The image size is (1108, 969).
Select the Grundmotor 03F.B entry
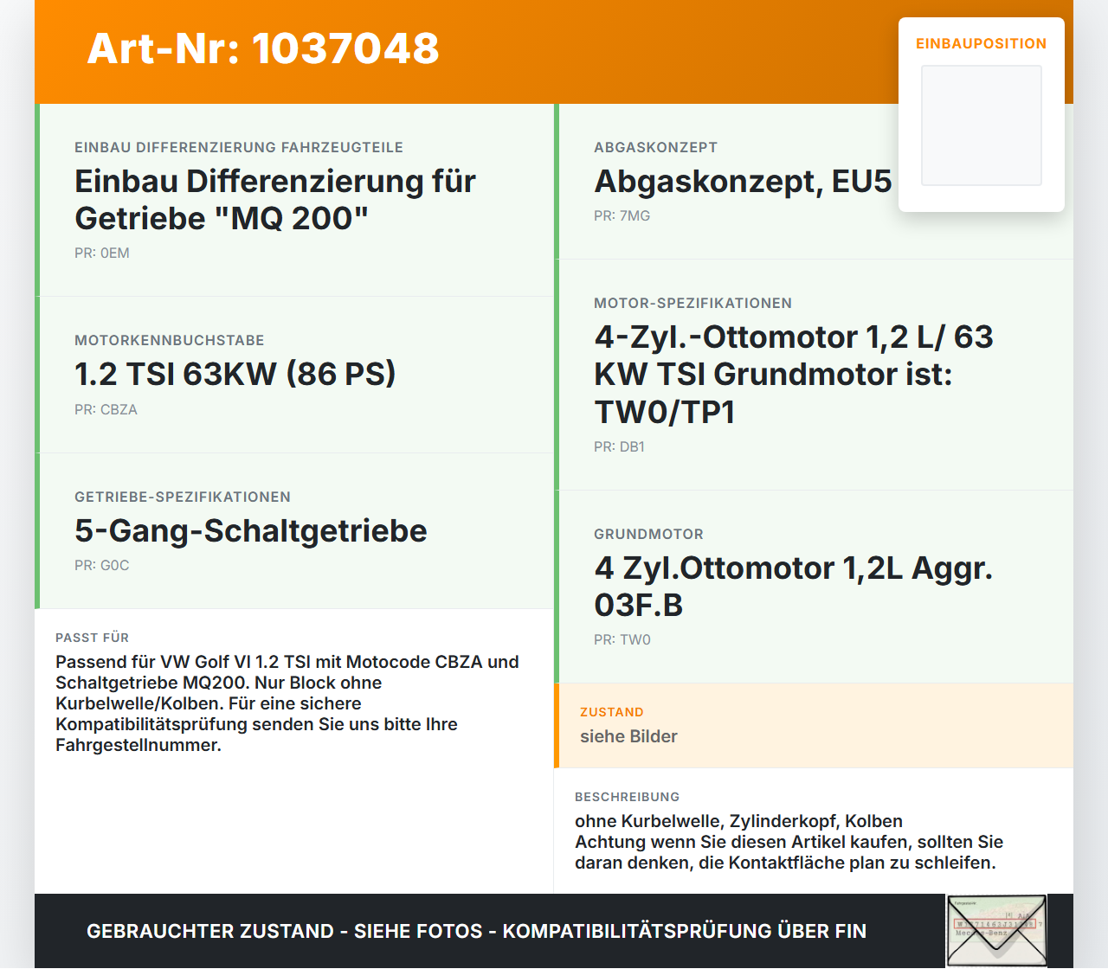(x=814, y=587)
